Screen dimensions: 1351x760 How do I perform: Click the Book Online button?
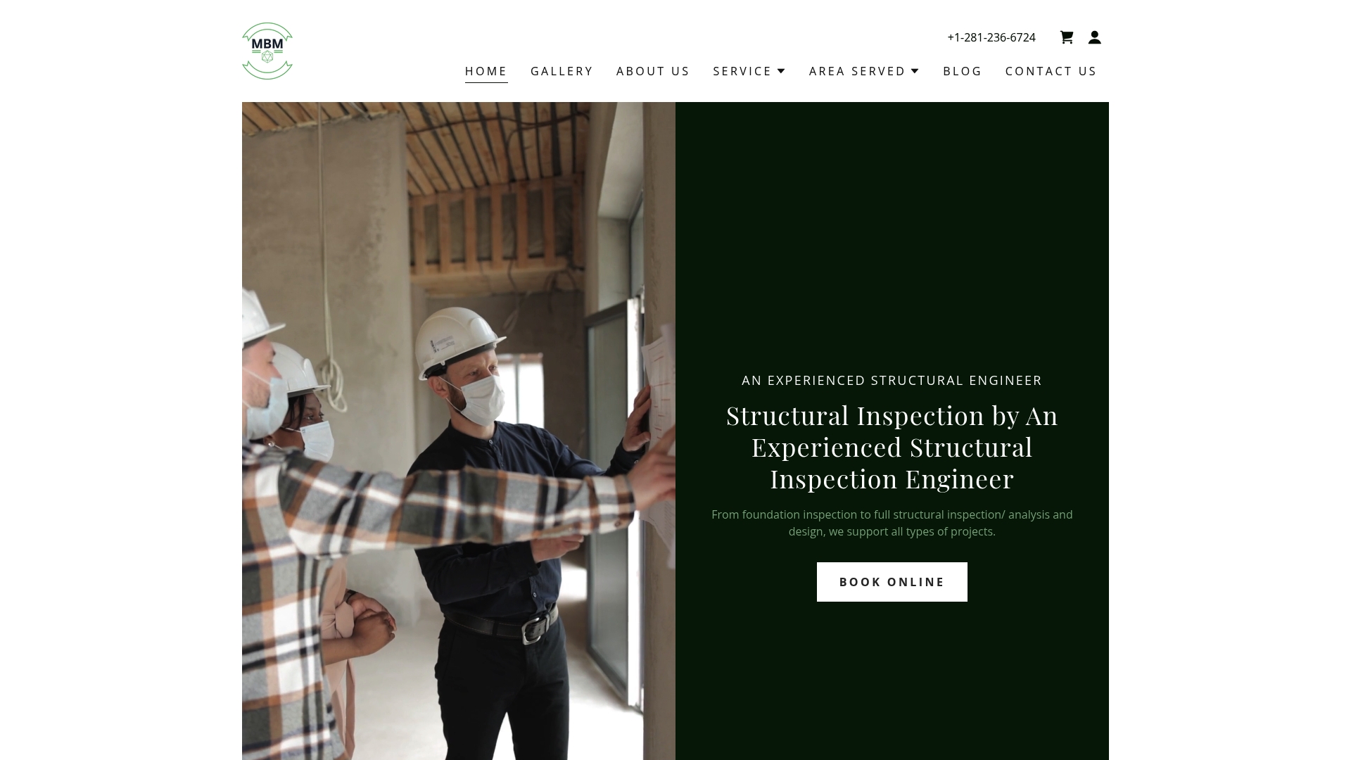[892, 582]
